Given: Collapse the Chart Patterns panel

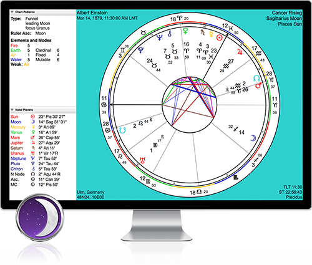Looking at the screenshot, I should point(12,12).
